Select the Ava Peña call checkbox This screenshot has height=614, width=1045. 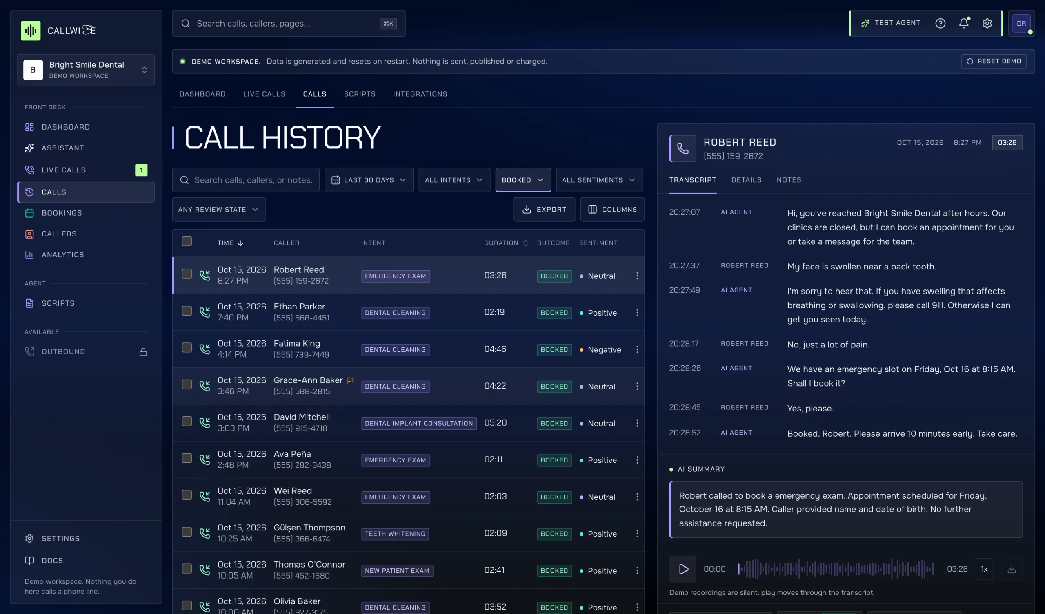pyautogui.click(x=187, y=458)
